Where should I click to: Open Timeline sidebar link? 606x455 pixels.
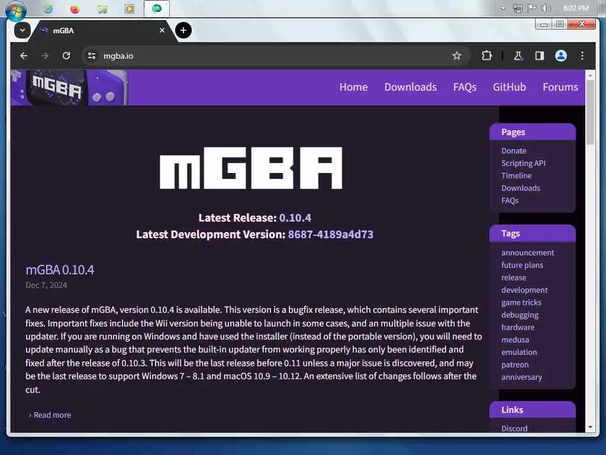point(516,175)
